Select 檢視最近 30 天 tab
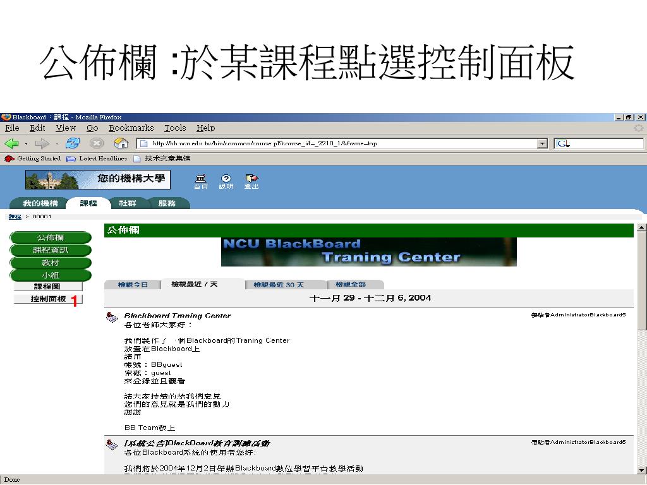 (279, 285)
